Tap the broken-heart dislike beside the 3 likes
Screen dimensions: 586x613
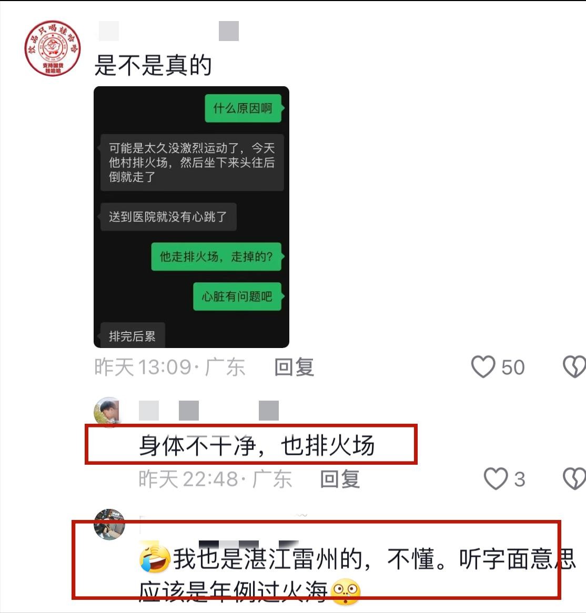click(x=574, y=478)
